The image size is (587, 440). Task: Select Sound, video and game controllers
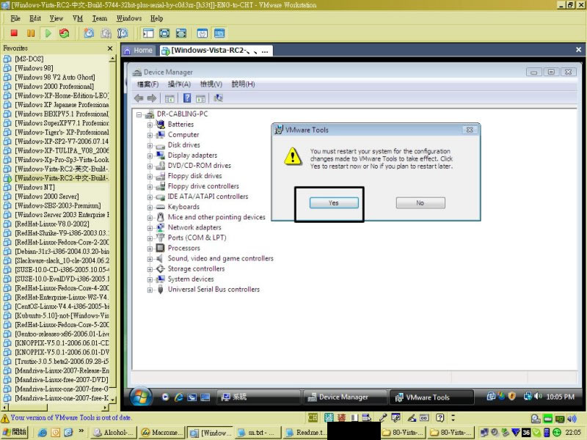click(221, 259)
